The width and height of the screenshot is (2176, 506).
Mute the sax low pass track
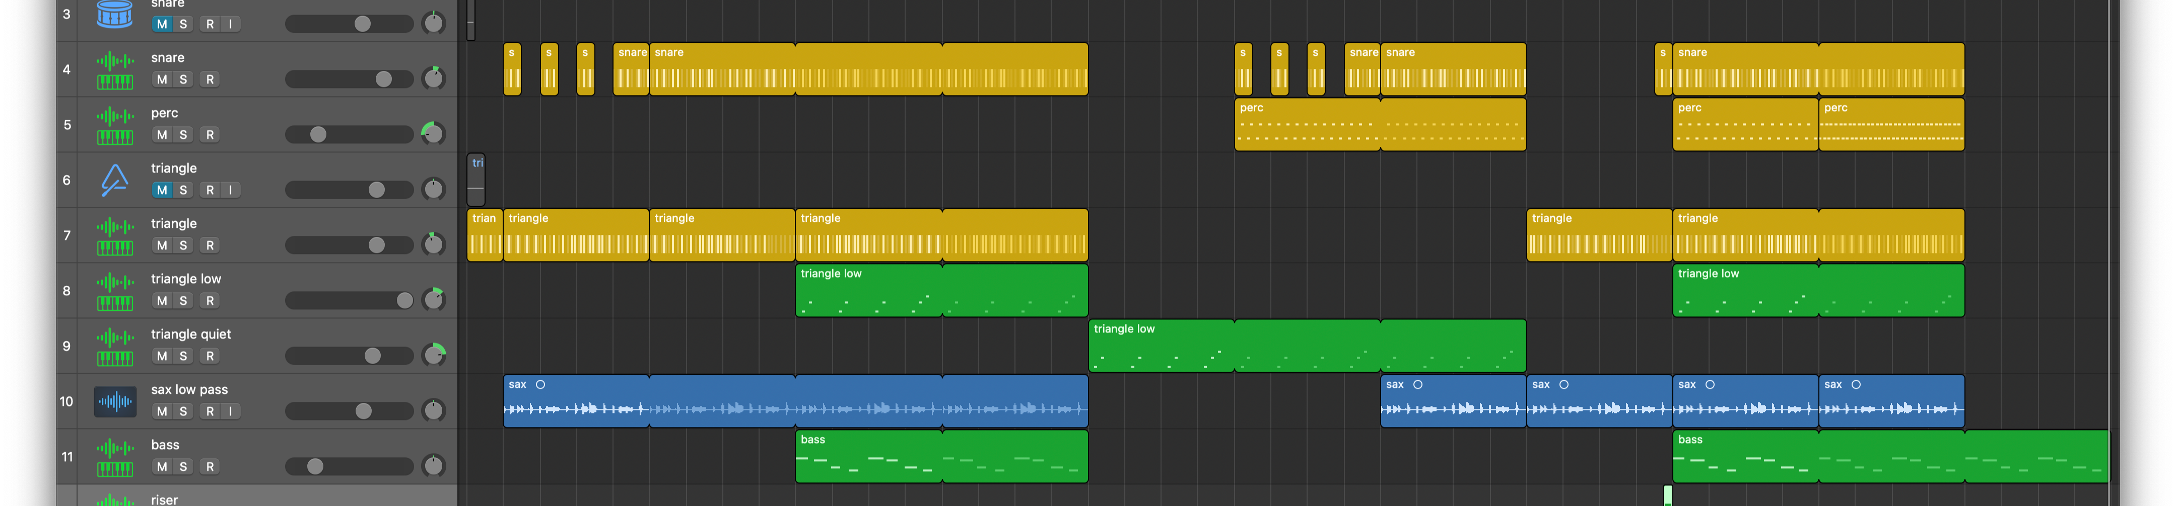(x=162, y=411)
